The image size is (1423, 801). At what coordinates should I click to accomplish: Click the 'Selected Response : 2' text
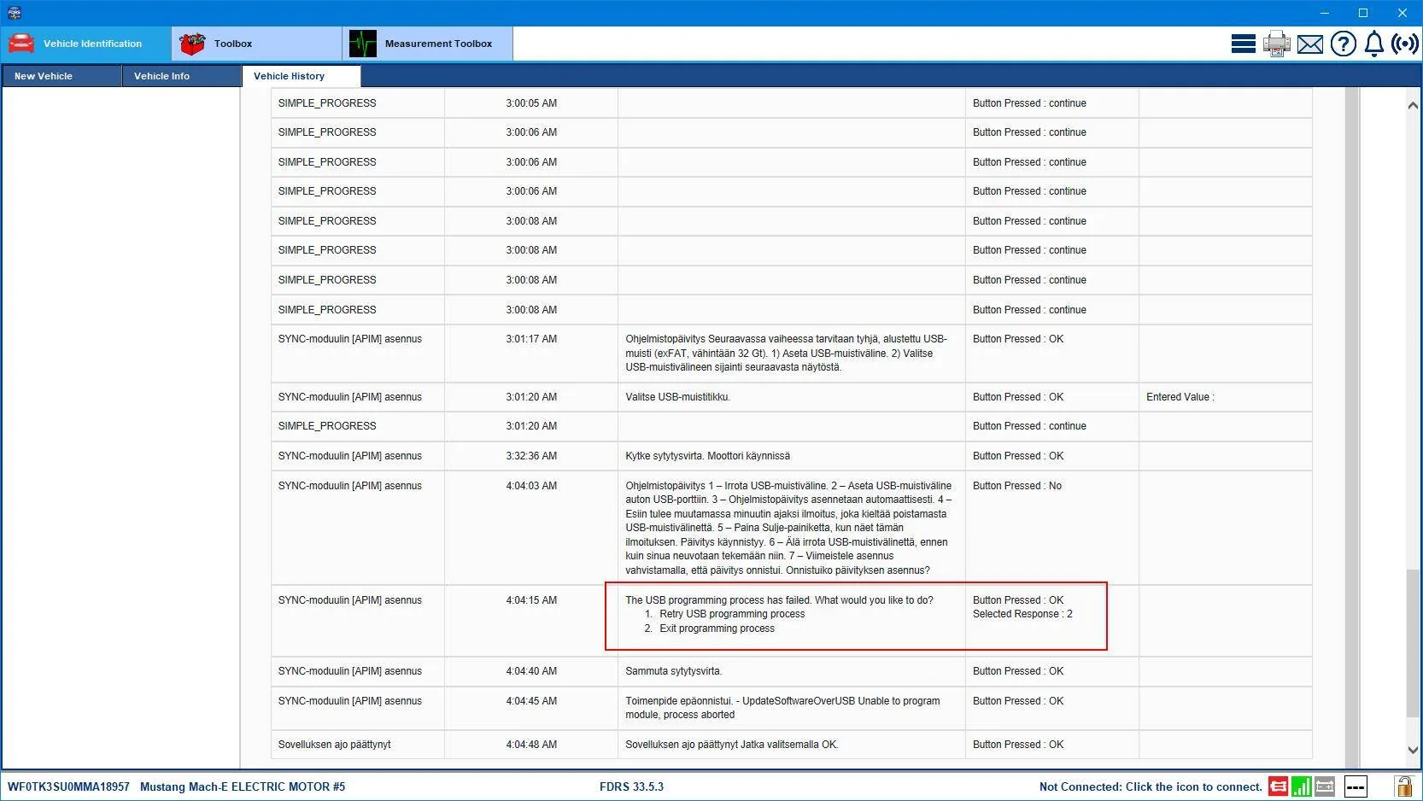(x=1022, y=614)
